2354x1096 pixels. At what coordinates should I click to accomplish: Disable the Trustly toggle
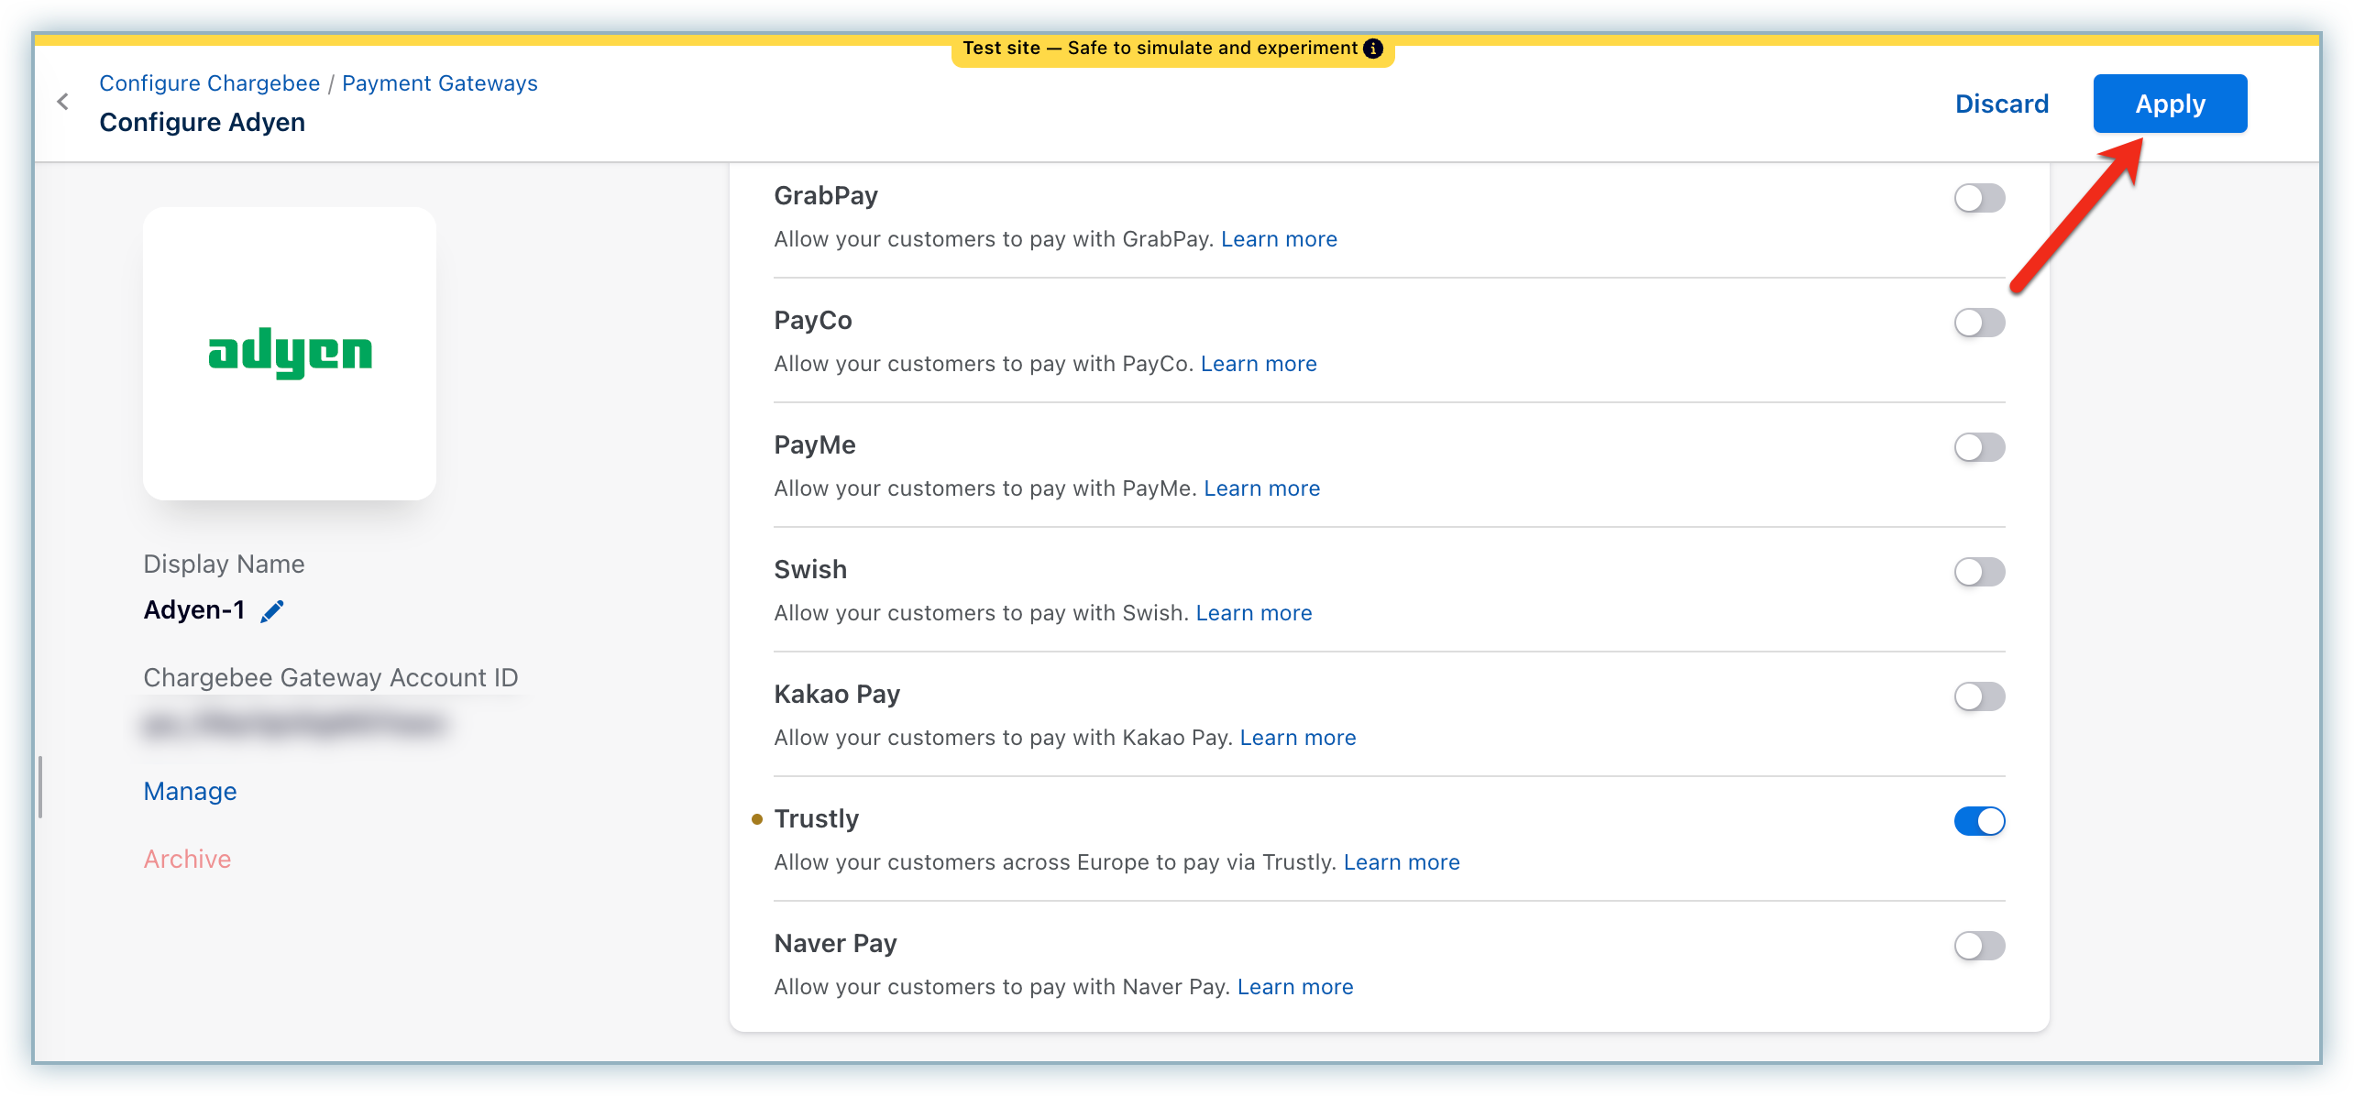coord(1979,821)
